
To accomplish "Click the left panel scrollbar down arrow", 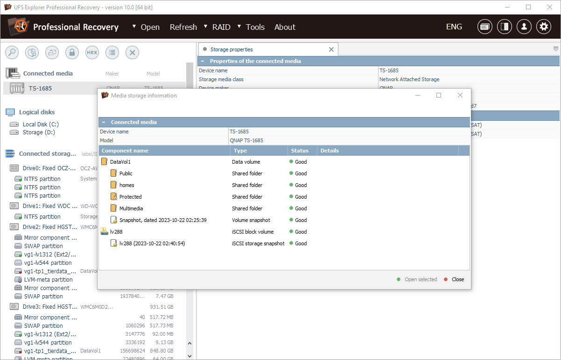I will point(189,356).
